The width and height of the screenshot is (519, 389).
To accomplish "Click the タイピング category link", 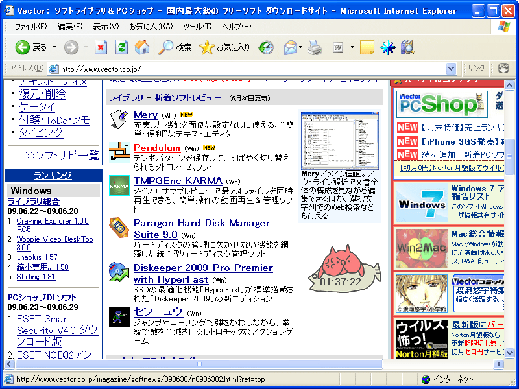I will point(41,133).
